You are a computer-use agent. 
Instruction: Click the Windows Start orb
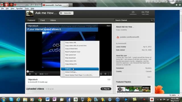pyautogui.click(x=4, y=99)
